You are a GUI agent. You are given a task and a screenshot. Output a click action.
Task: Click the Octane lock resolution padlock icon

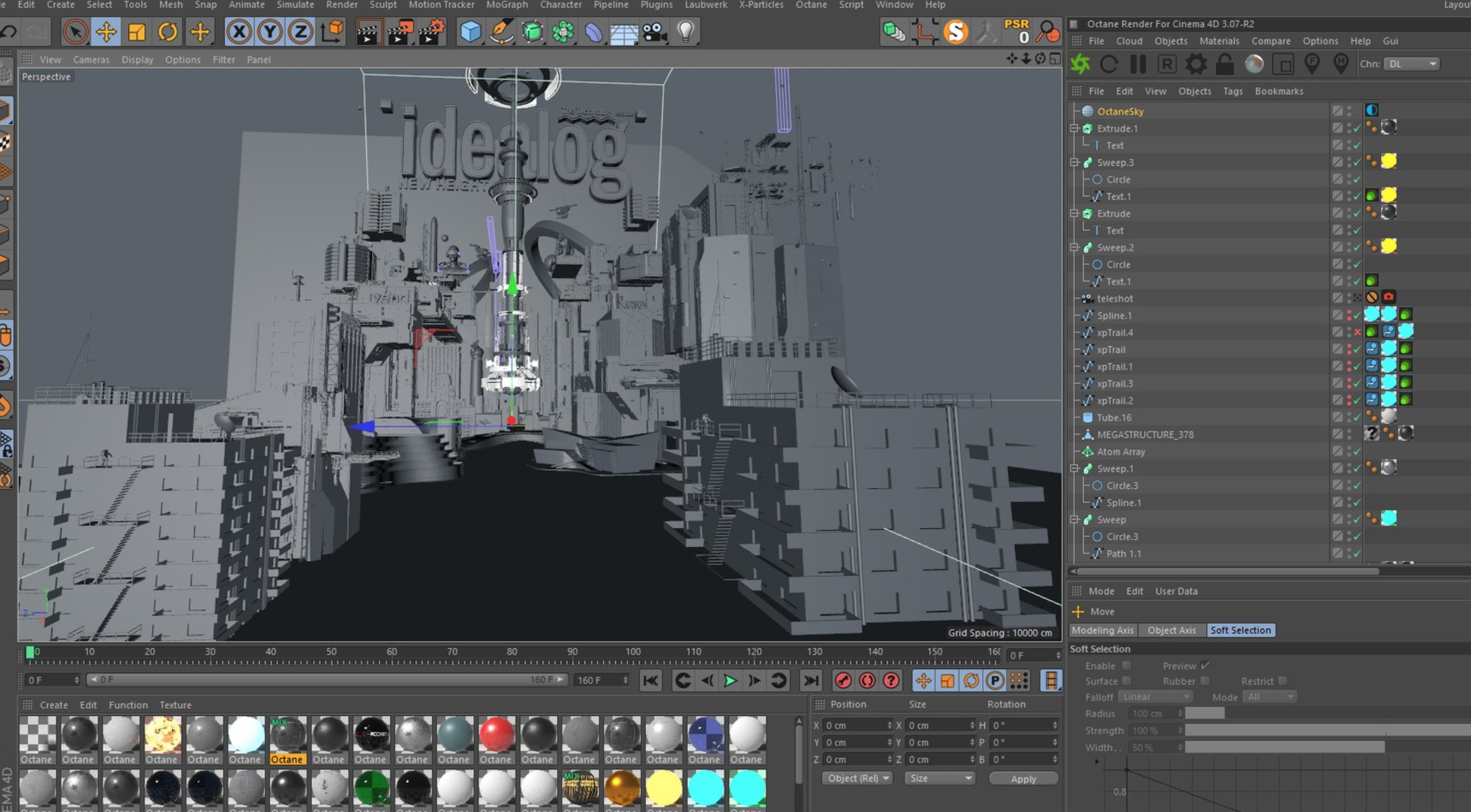pos(1224,64)
